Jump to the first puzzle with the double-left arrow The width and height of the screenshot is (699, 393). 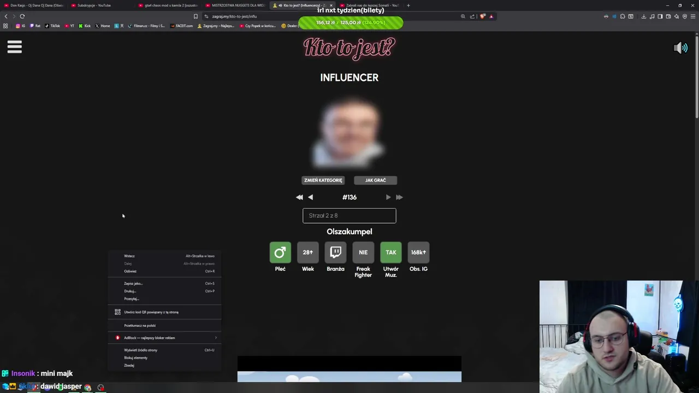[x=299, y=197]
